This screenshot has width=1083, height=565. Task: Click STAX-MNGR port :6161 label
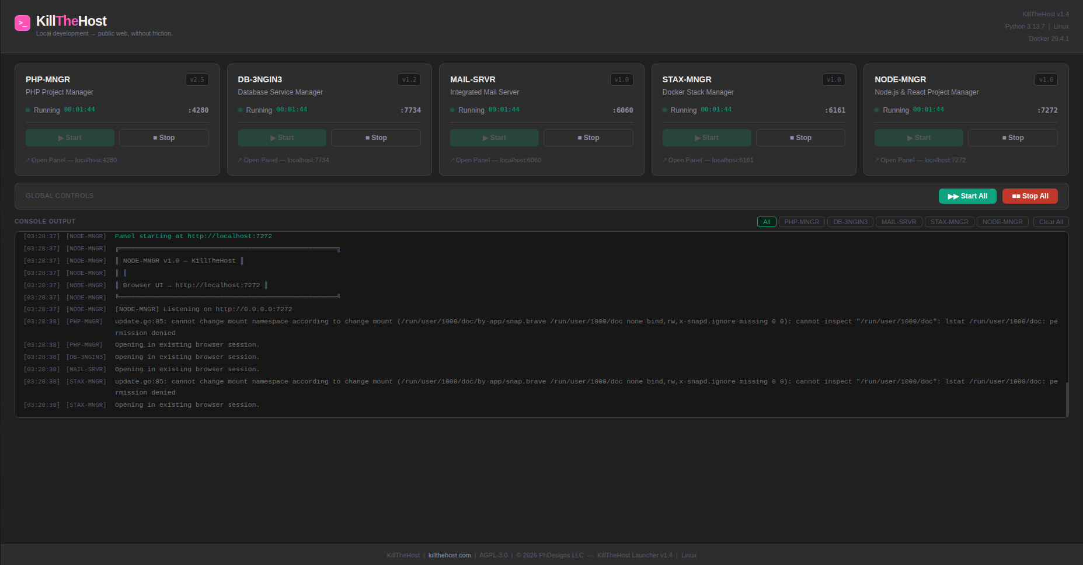point(835,110)
